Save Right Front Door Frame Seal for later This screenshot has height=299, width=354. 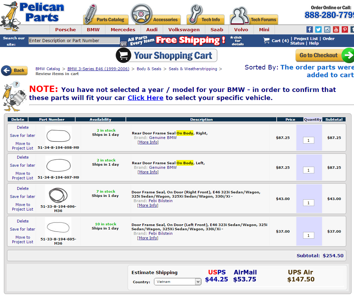point(22,197)
